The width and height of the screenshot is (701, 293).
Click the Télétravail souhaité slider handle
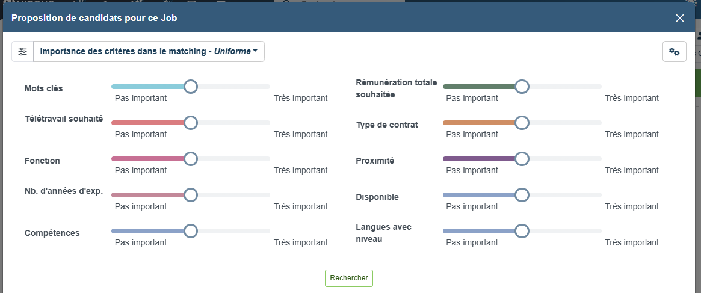point(191,123)
